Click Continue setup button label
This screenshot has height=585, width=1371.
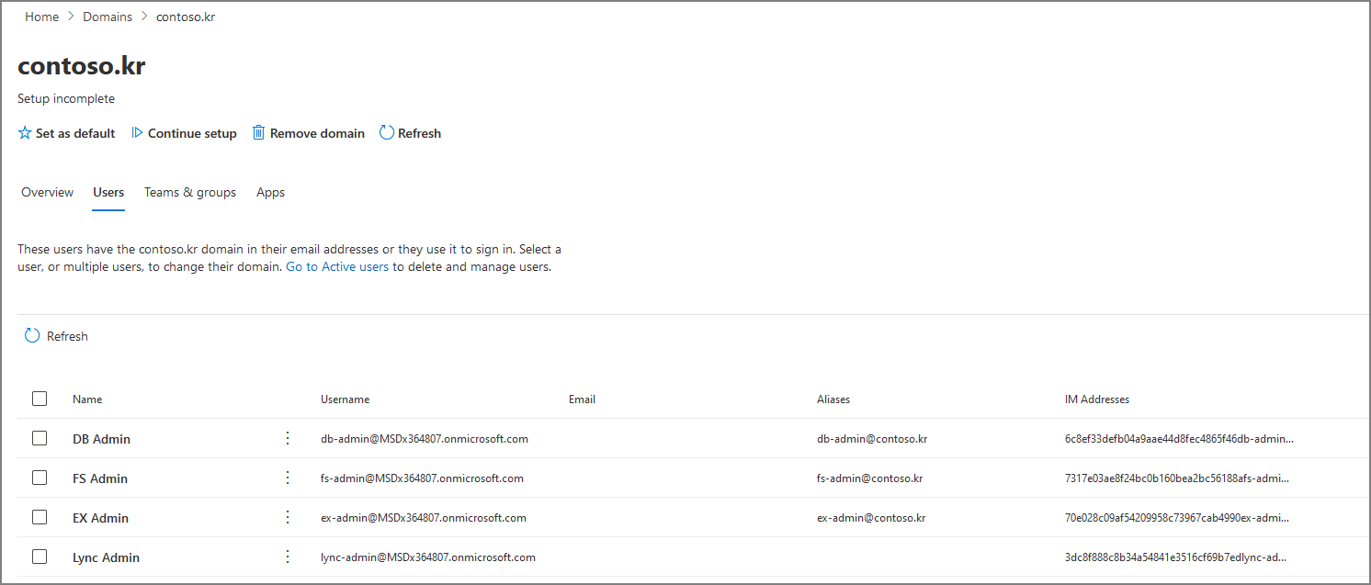click(192, 133)
